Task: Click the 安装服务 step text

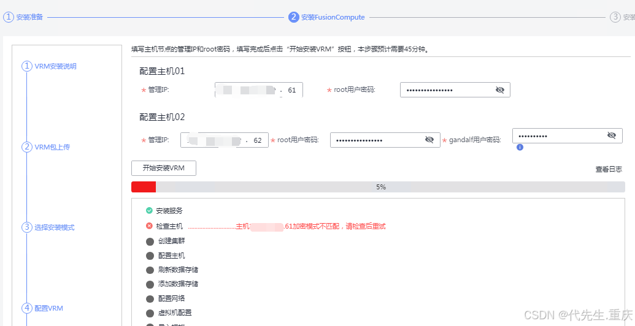Action: tap(169, 211)
